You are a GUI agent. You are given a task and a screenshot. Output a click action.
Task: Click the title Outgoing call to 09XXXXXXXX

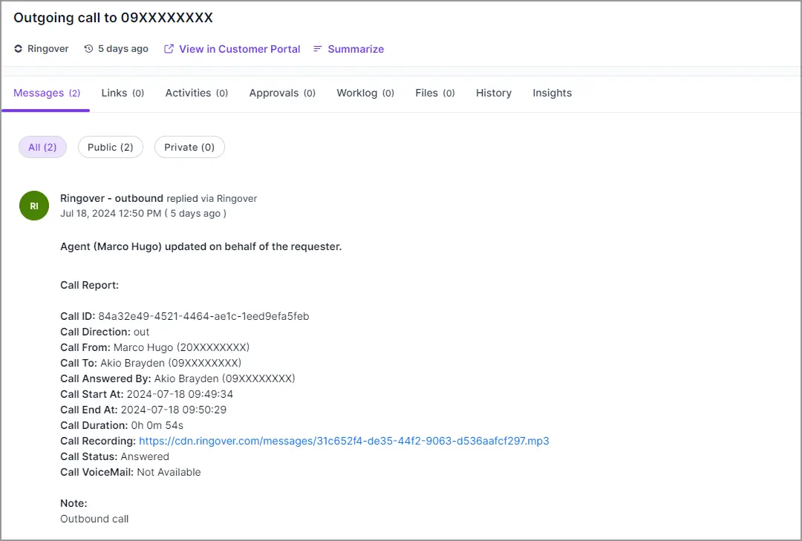[x=113, y=18]
